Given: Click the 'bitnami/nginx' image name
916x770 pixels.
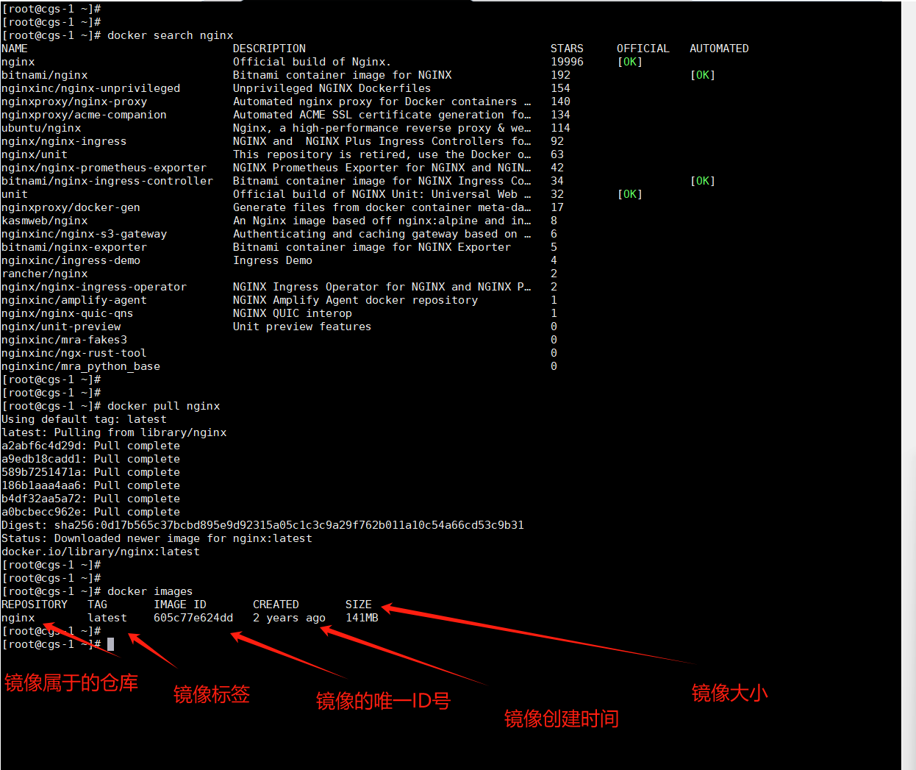Looking at the screenshot, I should (45, 75).
